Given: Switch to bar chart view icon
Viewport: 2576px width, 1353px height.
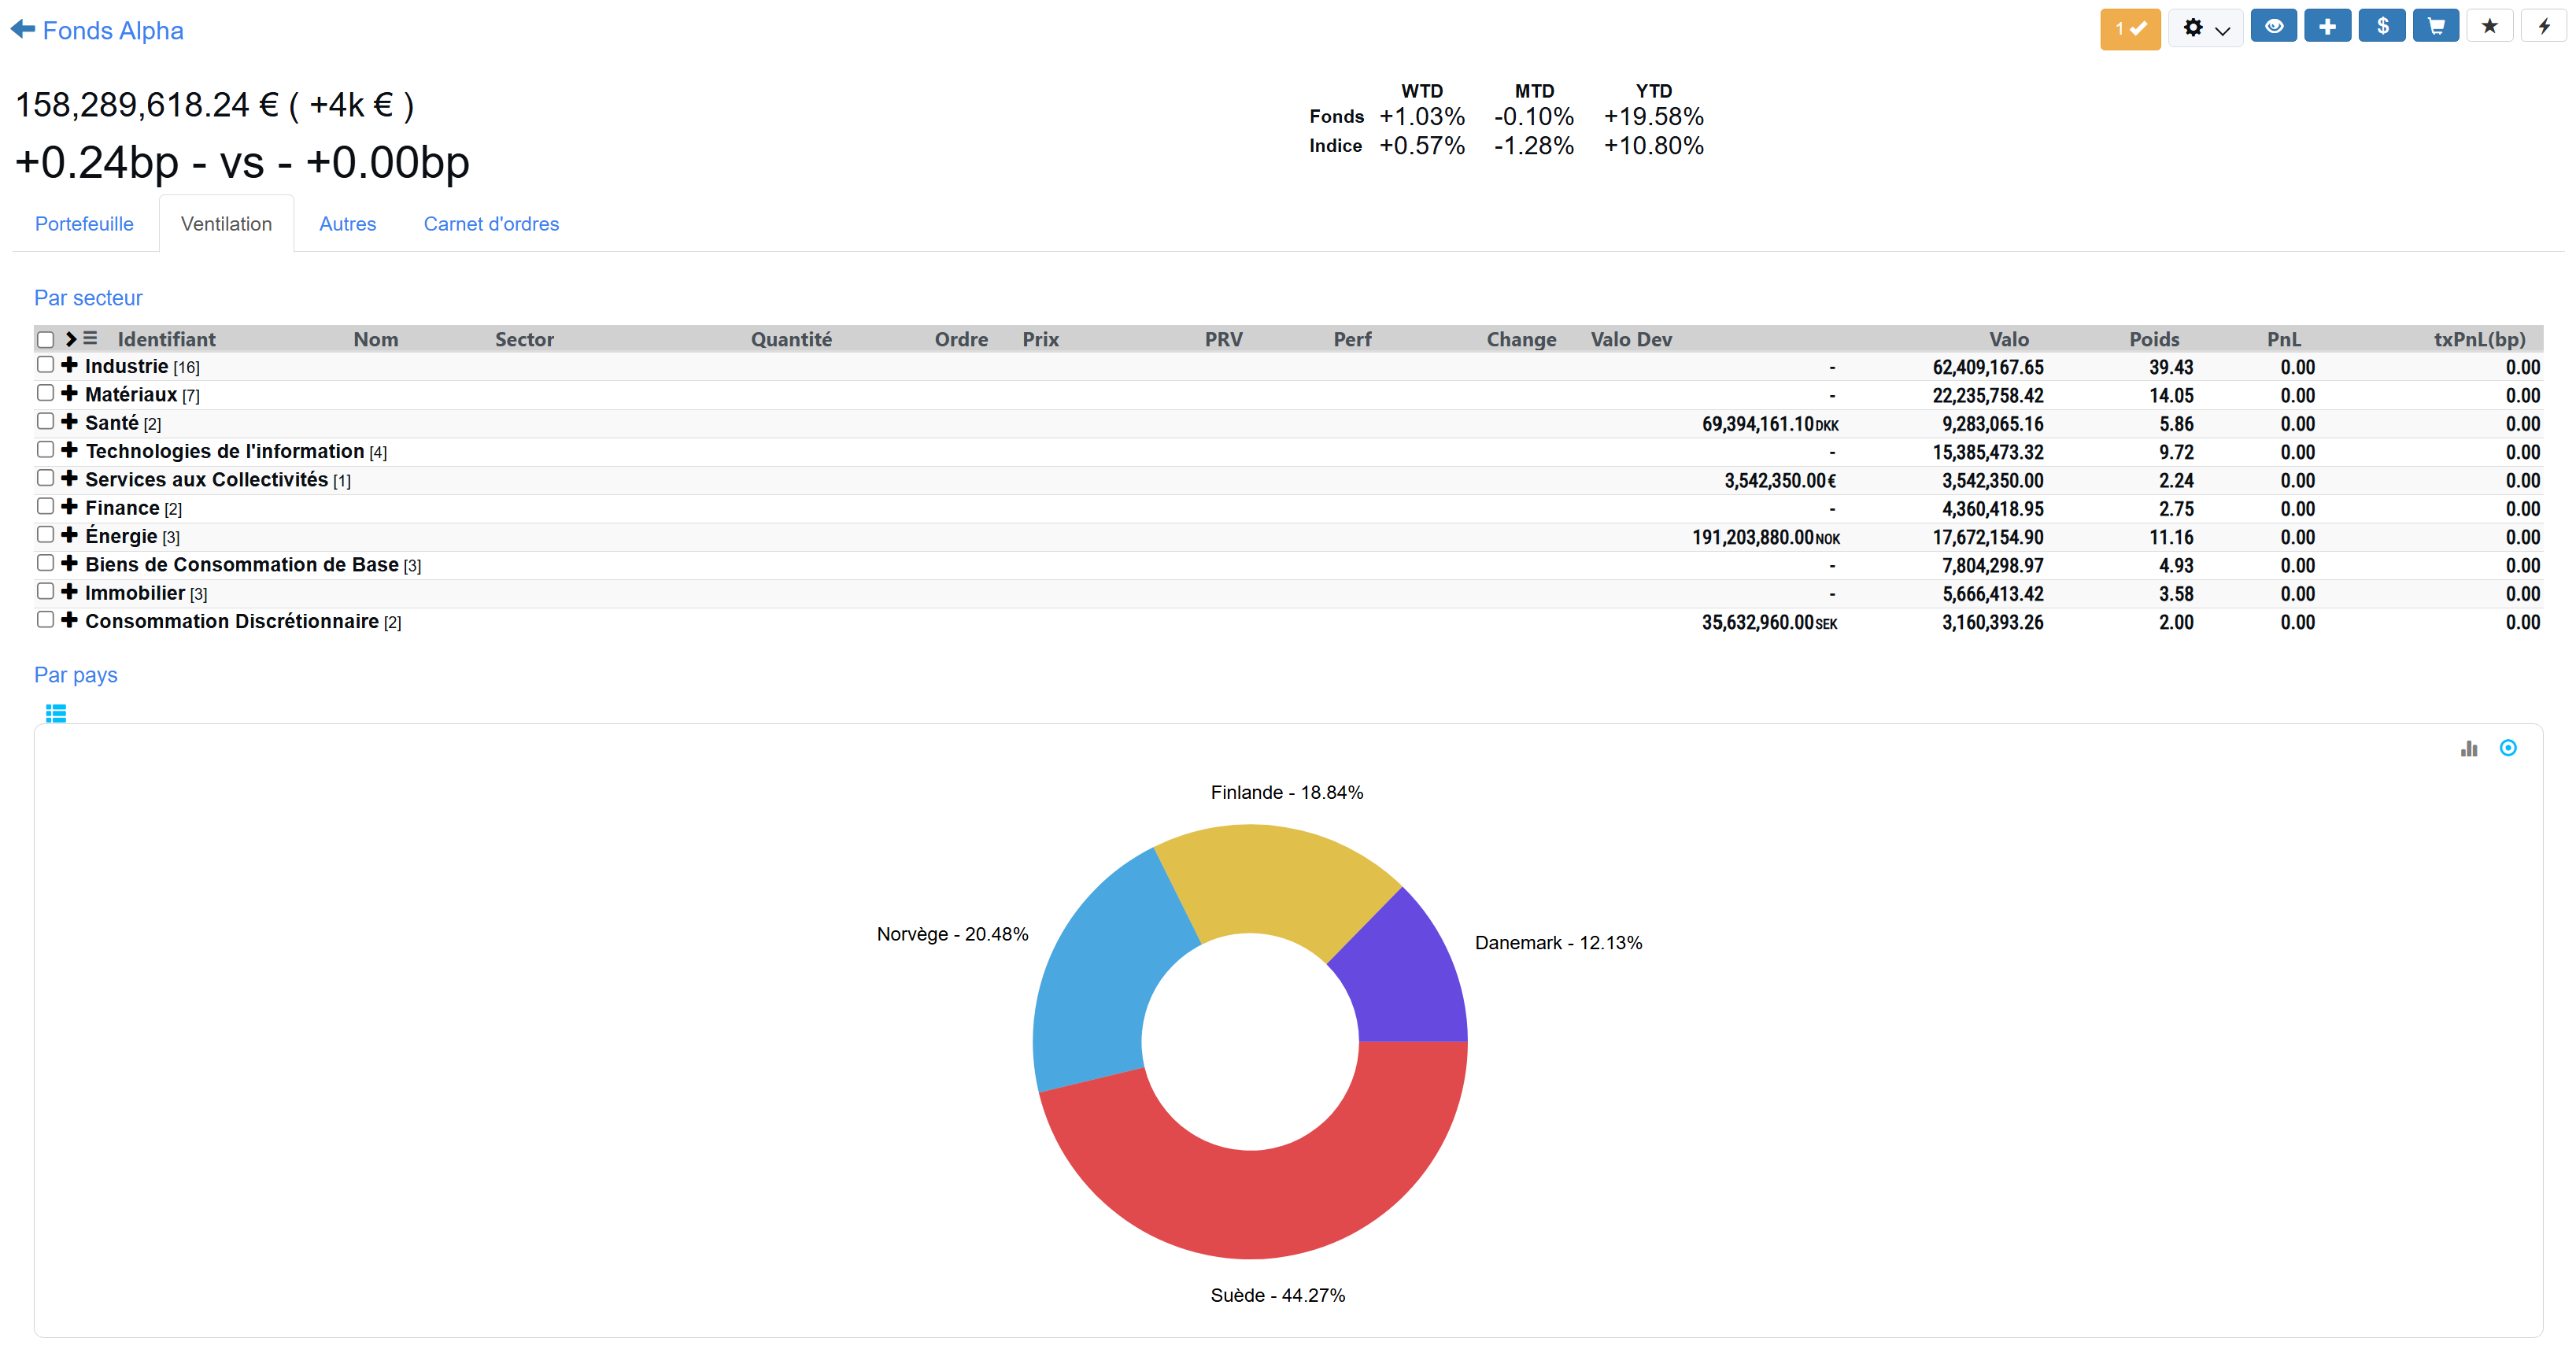Looking at the screenshot, I should tap(2468, 748).
